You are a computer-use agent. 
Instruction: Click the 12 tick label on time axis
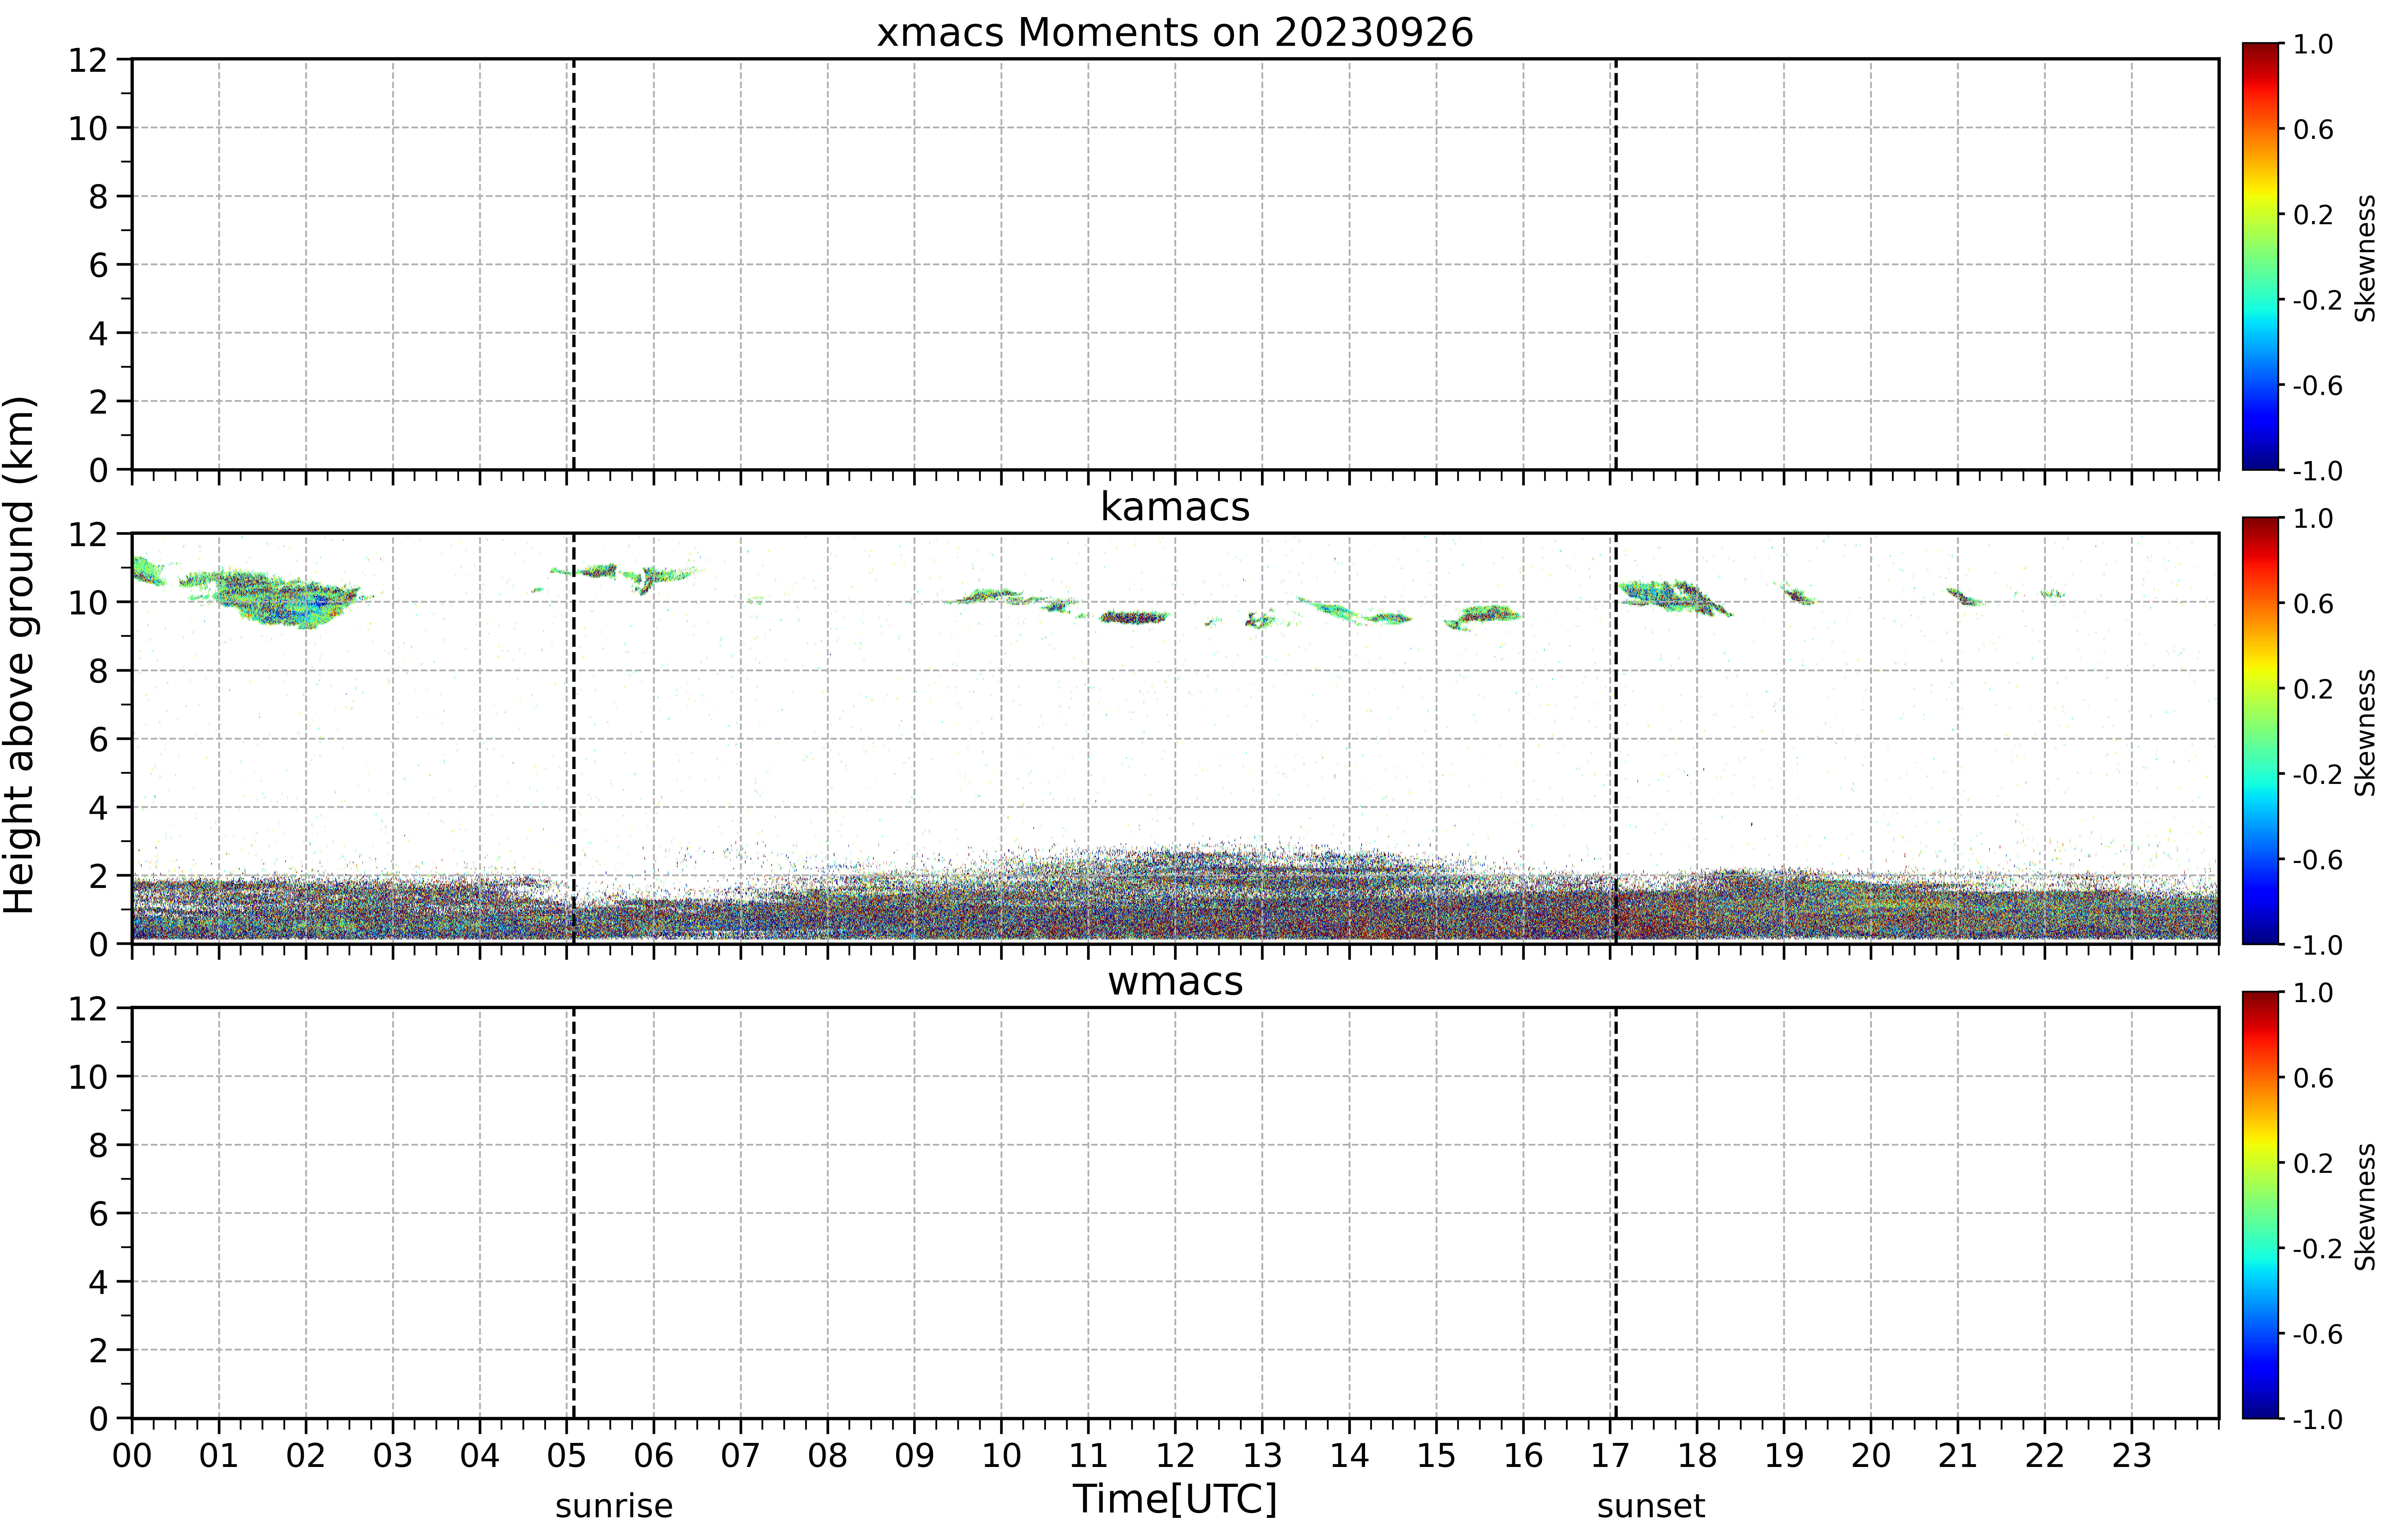tap(1175, 1455)
